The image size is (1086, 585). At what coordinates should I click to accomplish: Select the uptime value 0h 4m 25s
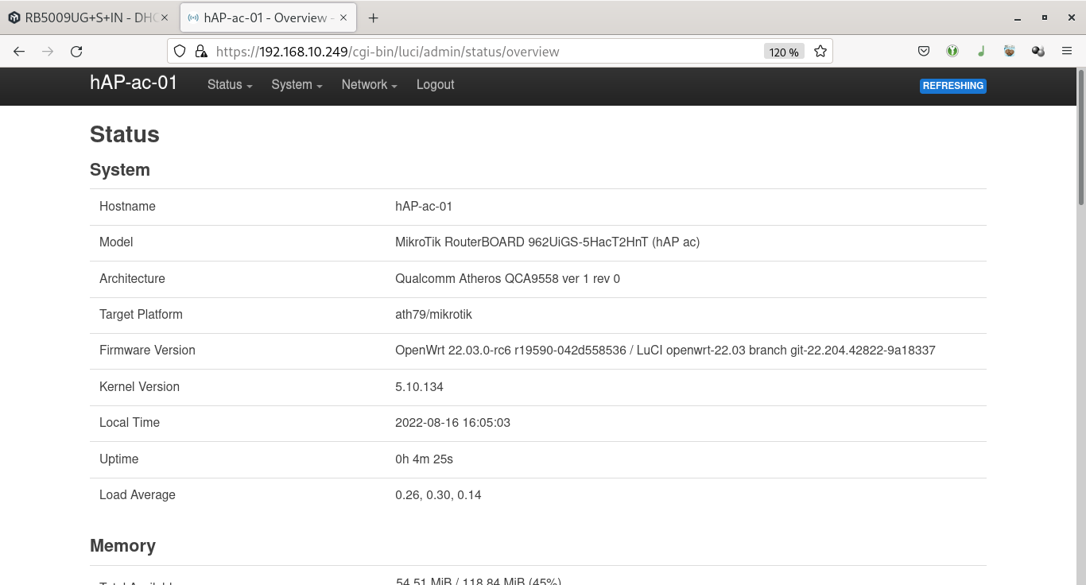coord(424,459)
